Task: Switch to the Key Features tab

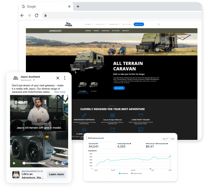Action: (116, 31)
